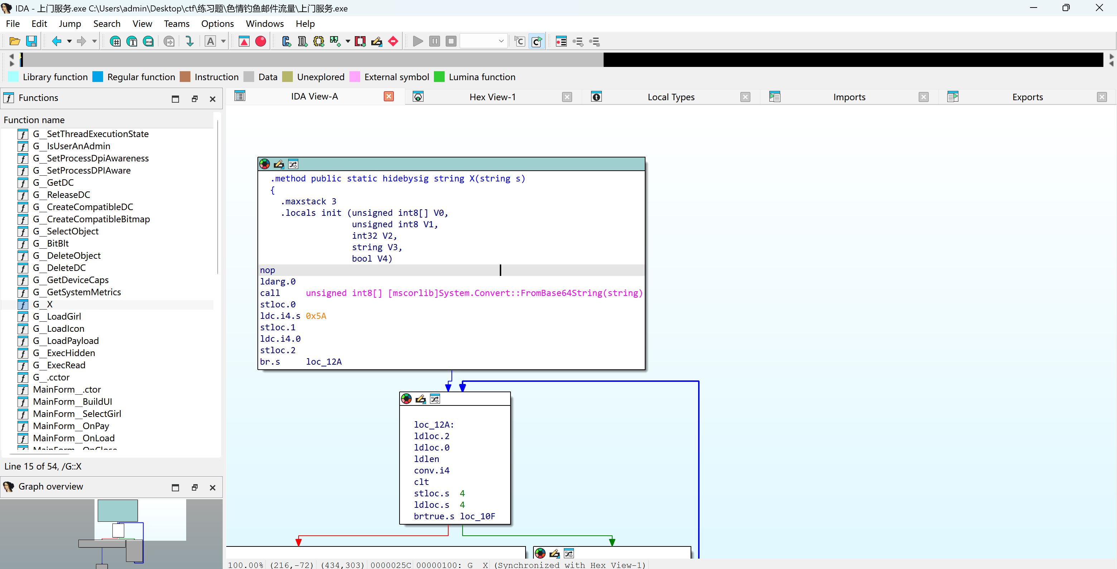Click the D-plus toolbar icon
The image size is (1117, 569).
coord(302,42)
